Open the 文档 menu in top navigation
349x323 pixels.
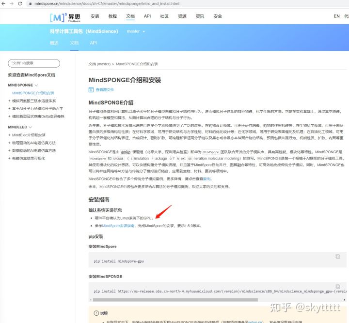[x=130, y=16]
